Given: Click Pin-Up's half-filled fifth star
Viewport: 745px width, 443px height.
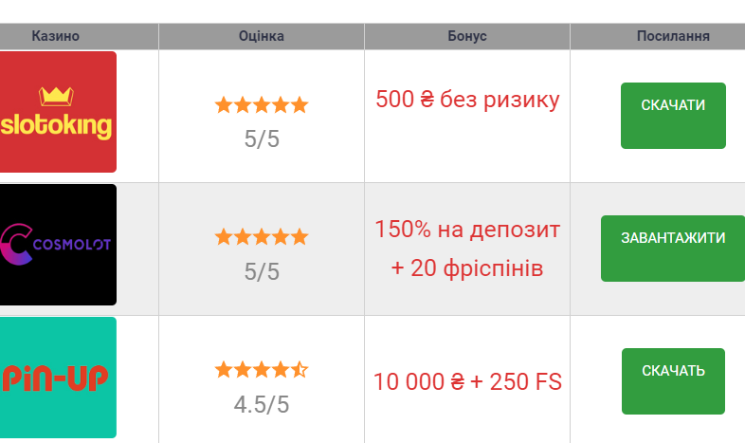Looking at the screenshot, I should coord(300,369).
